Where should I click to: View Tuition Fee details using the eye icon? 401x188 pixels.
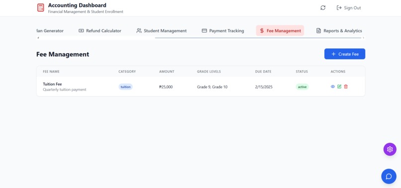[333, 87]
